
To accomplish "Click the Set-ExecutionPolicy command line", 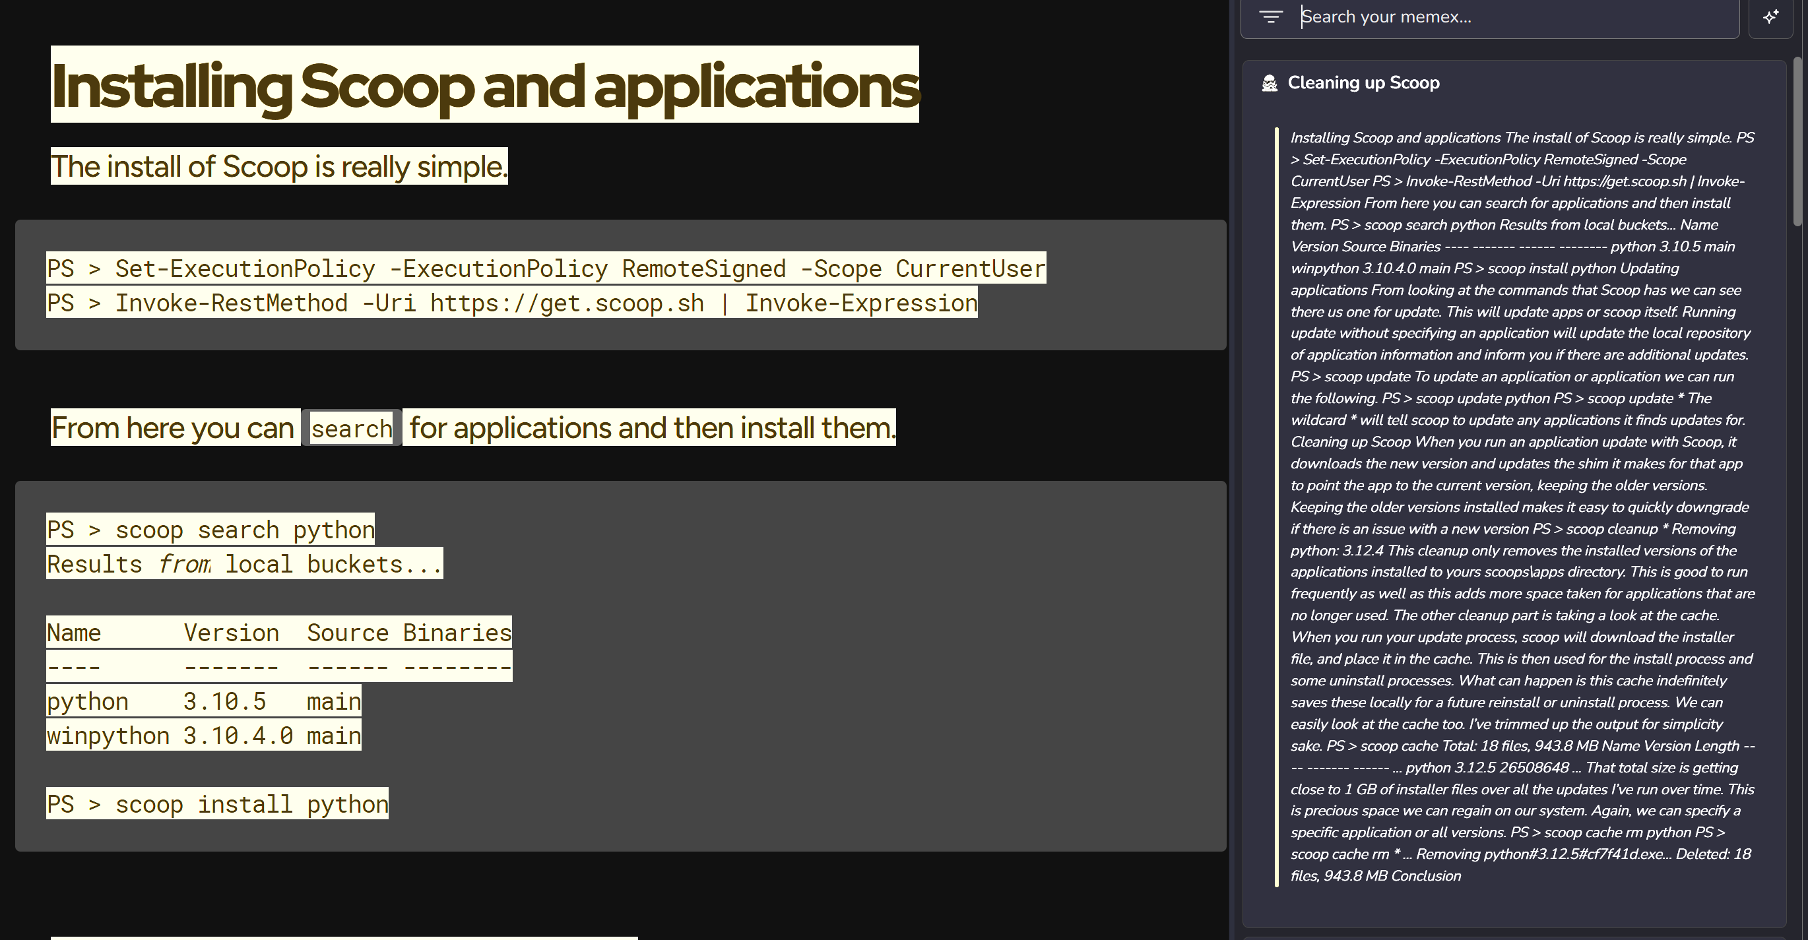I will 546,268.
